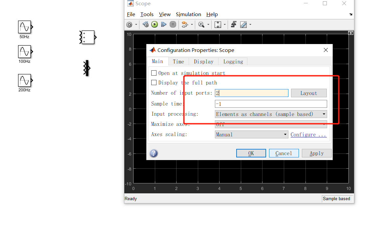Click maximize axes icon at plot corner
The image size is (377, 235).
click(x=351, y=33)
